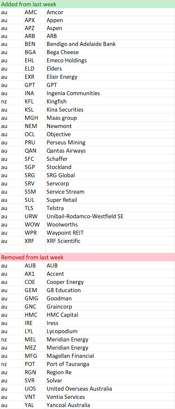
Task: Click the empty row below XRF
Action: (87, 249)
